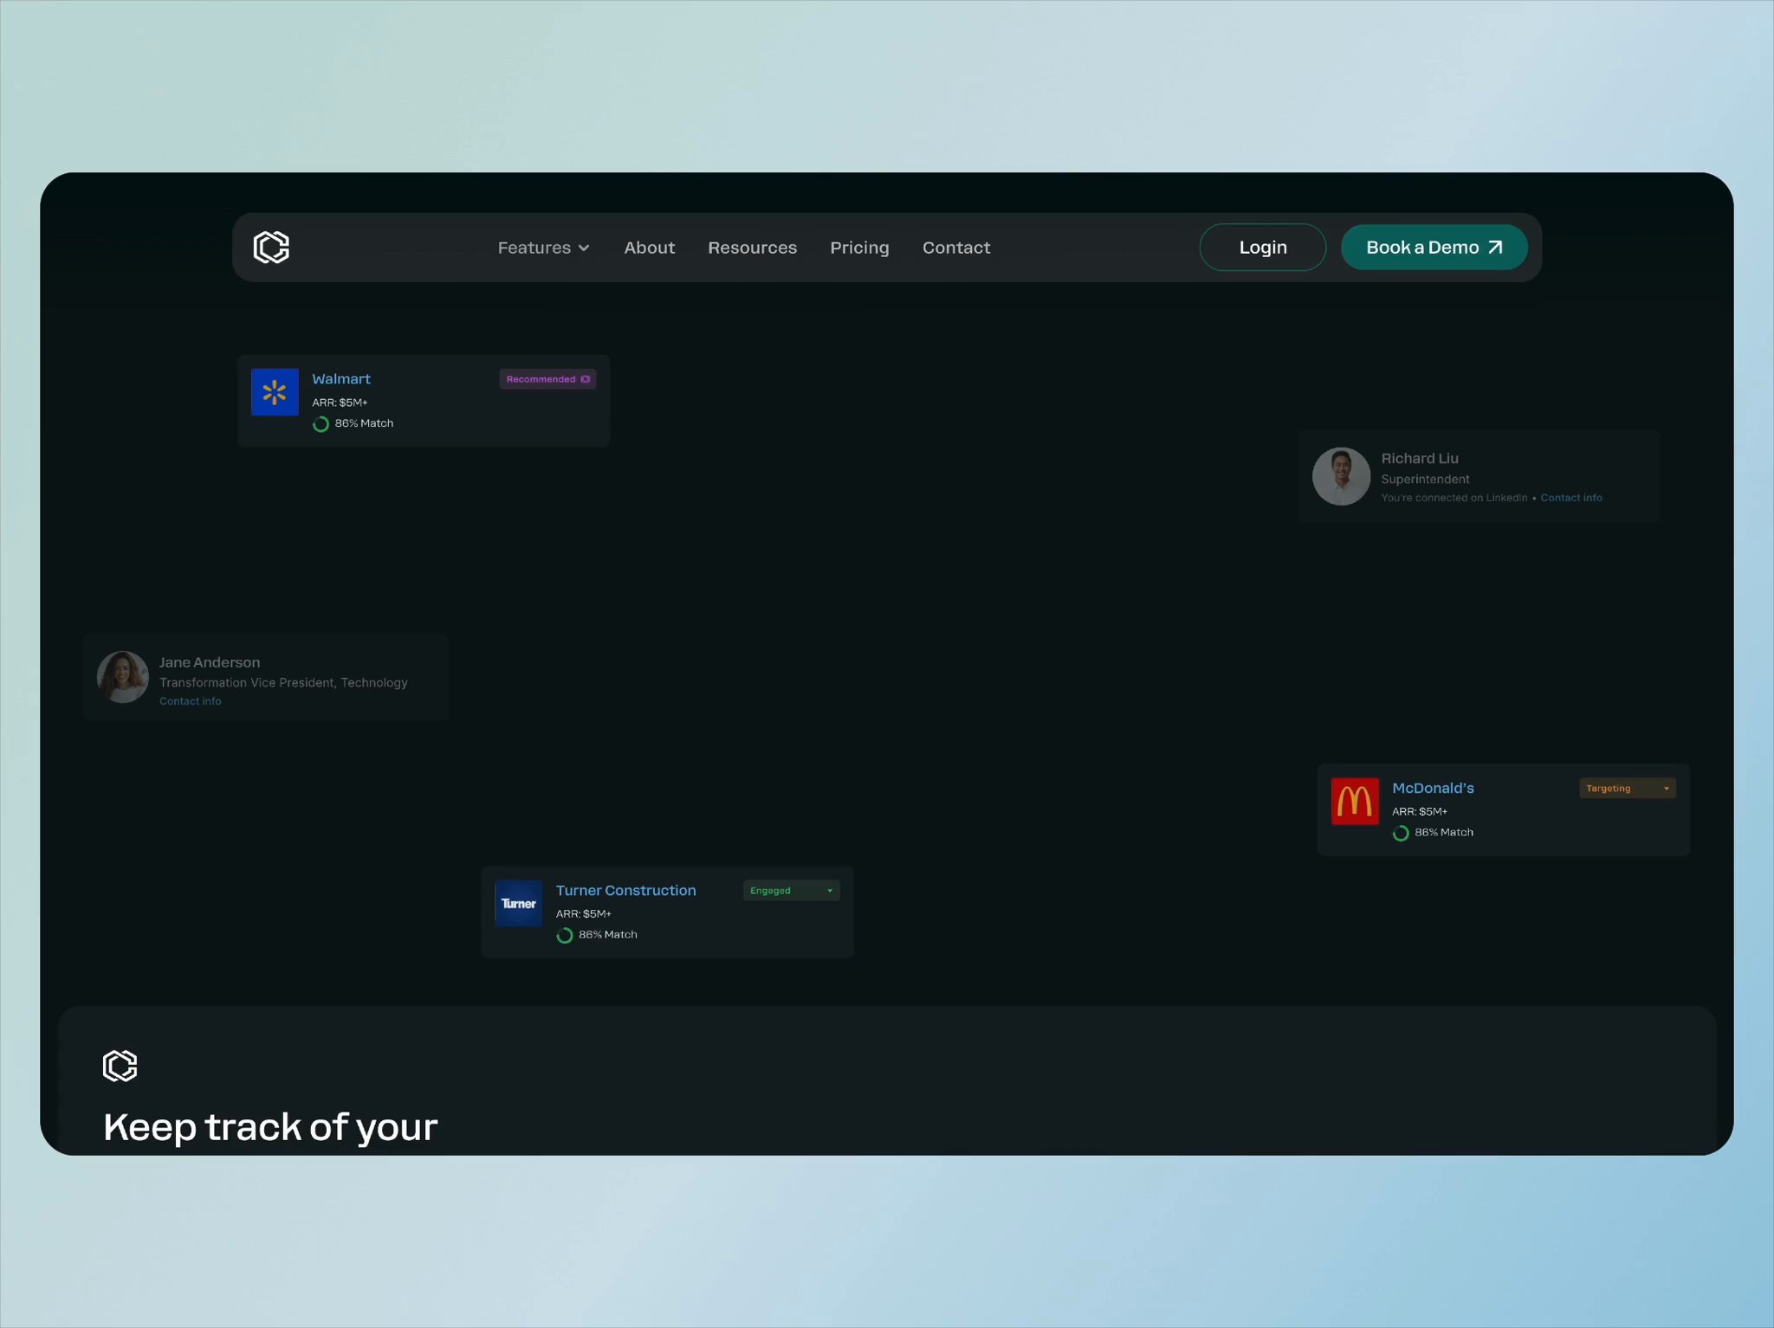Click the sparkle icon in the Recommended badge
The image size is (1774, 1328).
tap(586, 379)
